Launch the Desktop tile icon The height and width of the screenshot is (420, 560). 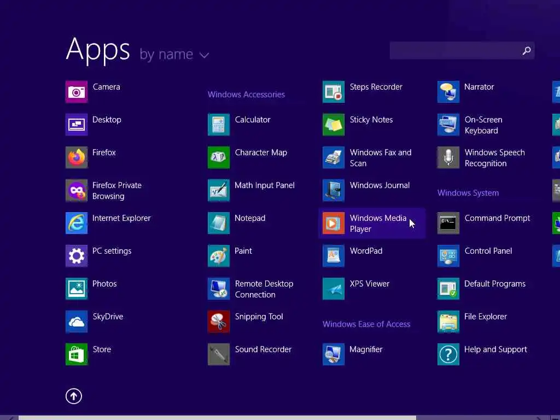[x=77, y=125]
